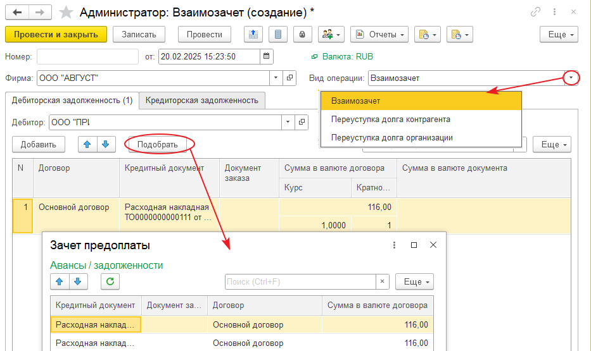
Task: Move row down in Зачет предоплаты dialog
Action: (78, 281)
